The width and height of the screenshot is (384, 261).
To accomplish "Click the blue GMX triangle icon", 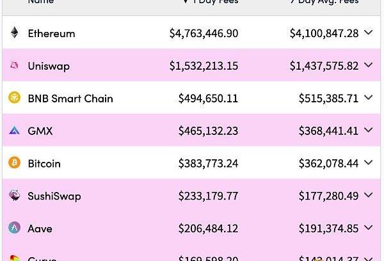I will 14,130.
